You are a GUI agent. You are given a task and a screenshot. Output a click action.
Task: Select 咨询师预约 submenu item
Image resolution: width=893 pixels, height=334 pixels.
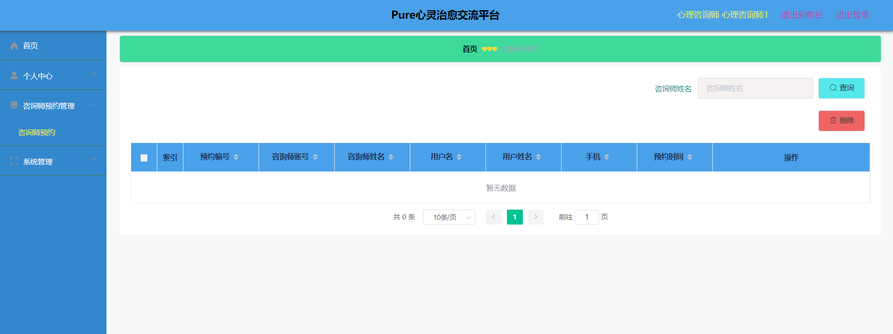[x=36, y=133]
